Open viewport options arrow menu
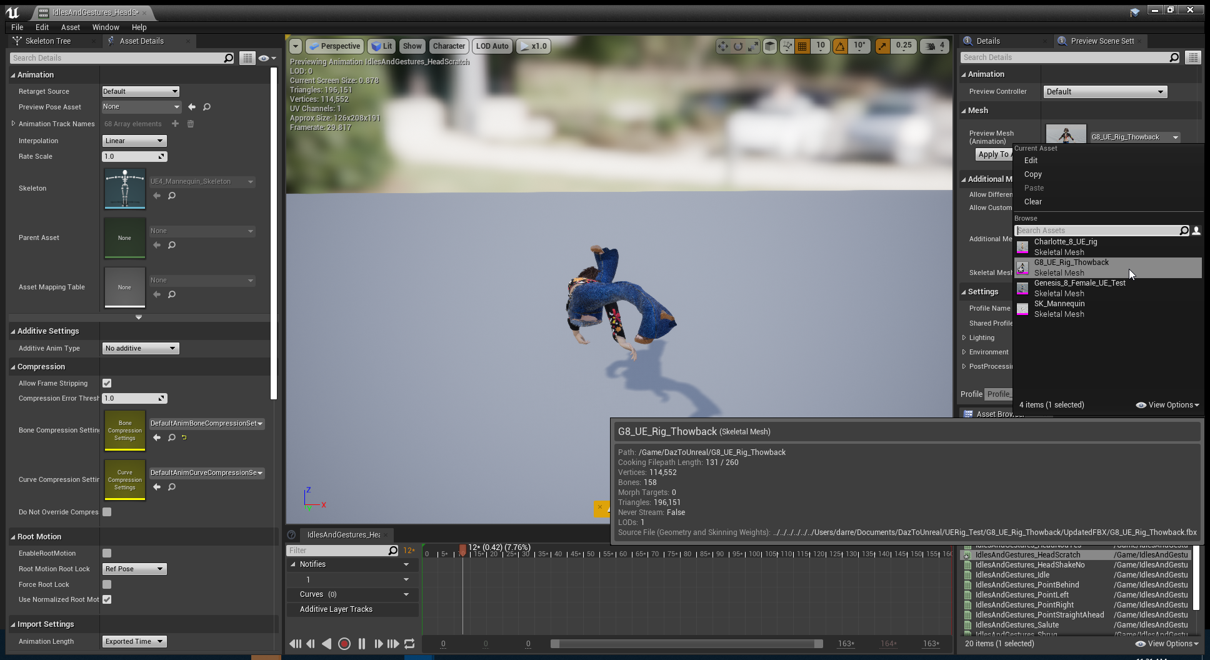 point(296,46)
